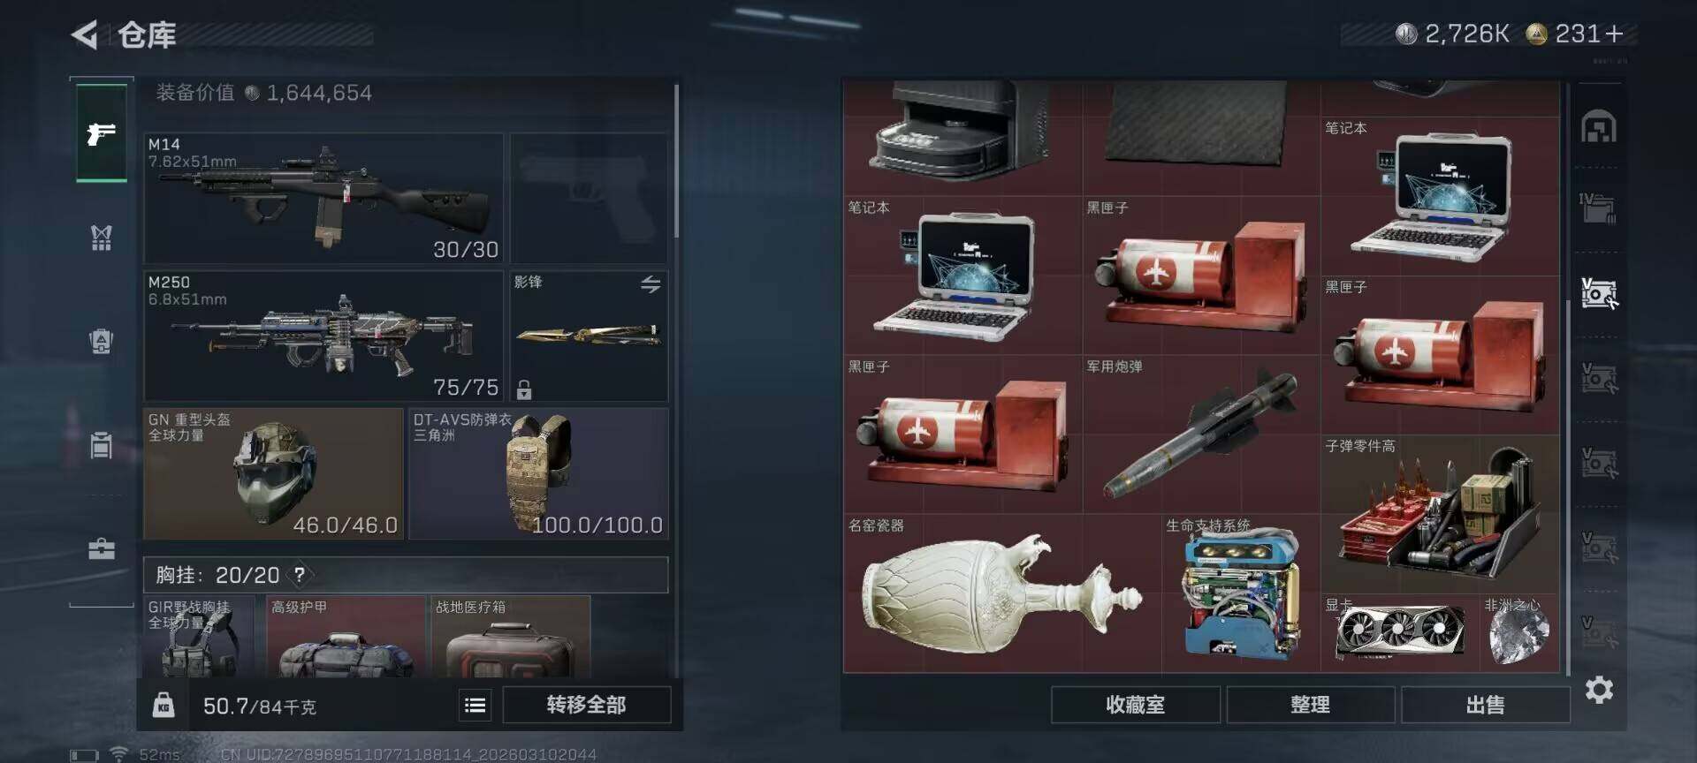Select the weapons tab pistol icon
Viewport: 1697px width, 763px height.
point(102,133)
